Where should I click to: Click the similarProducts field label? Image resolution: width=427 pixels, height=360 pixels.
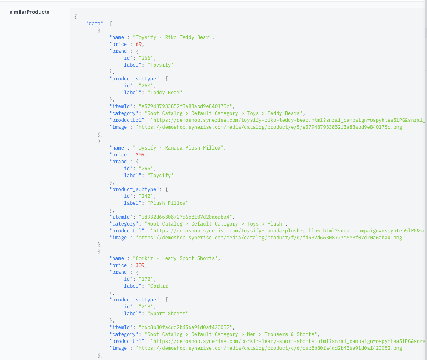tap(29, 12)
